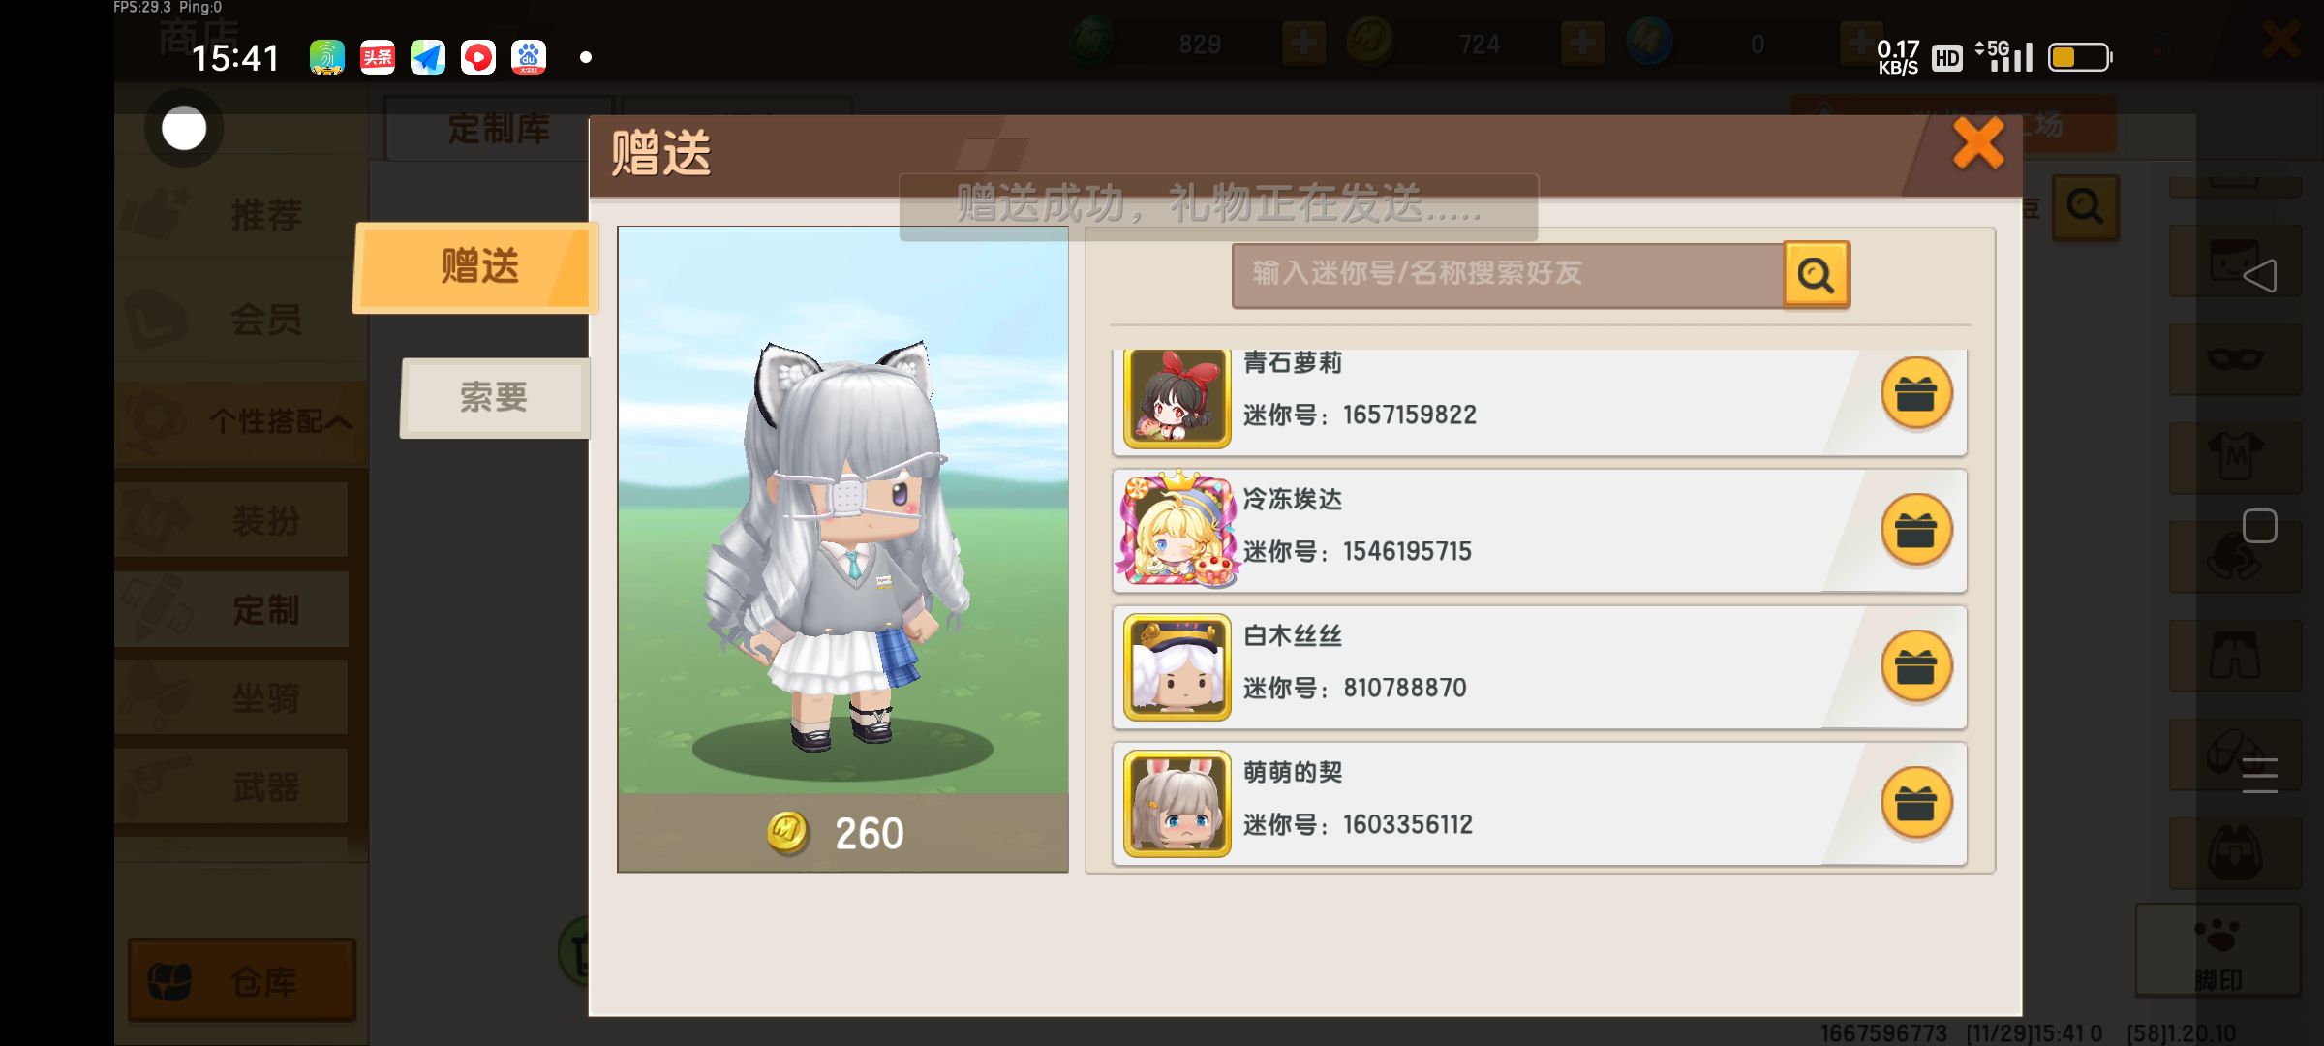Send gift to 白木丝丝
Image resolution: width=2324 pixels, height=1046 pixels.
(x=1915, y=666)
